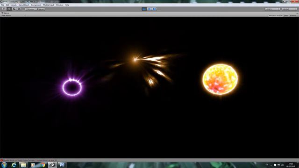Click the glowing sun sphere in Game view

220,79
